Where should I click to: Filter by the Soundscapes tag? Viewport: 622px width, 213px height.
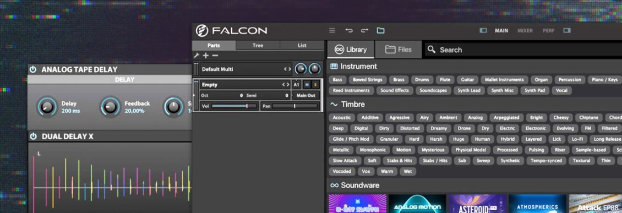click(x=433, y=90)
